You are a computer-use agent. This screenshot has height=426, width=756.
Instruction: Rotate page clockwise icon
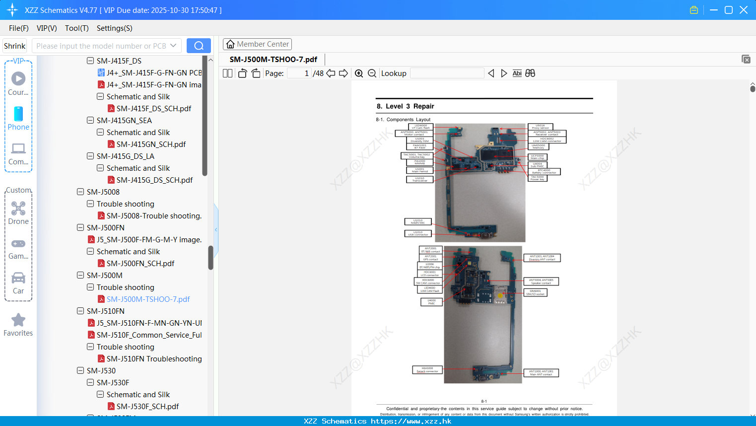click(256, 73)
